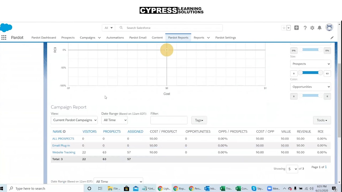
Task: Click page 1 pagination link
Action: coord(326,167)
